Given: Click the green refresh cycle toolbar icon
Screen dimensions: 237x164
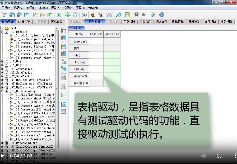Looking at the screenshot, I should point(68,15).
